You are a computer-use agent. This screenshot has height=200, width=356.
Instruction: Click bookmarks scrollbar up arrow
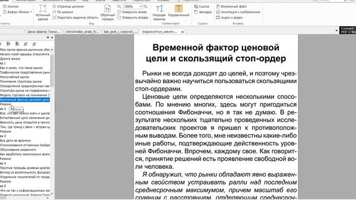coord(52,49)
